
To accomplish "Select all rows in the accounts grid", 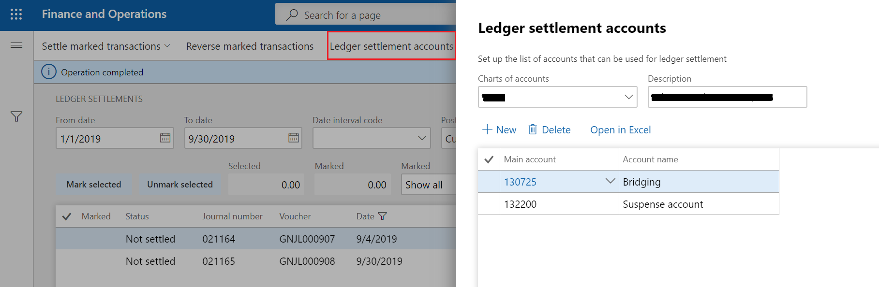I will (x=489, y=158).
